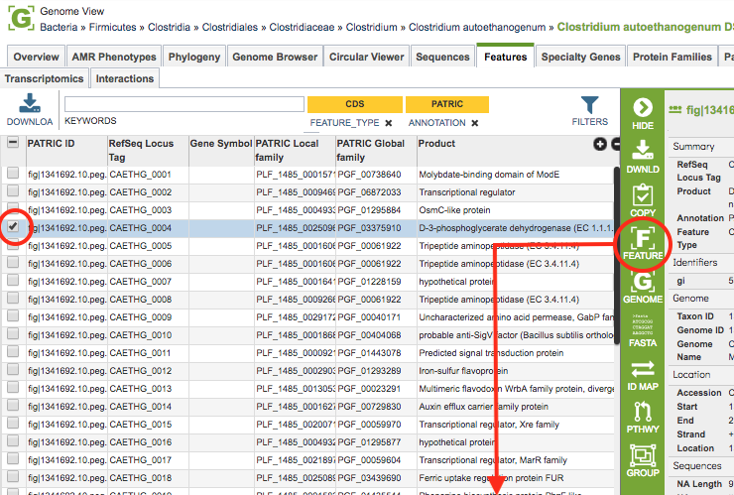
Task: Copy selection with COPY clipboard icon
Action: (x=643, y=194)
